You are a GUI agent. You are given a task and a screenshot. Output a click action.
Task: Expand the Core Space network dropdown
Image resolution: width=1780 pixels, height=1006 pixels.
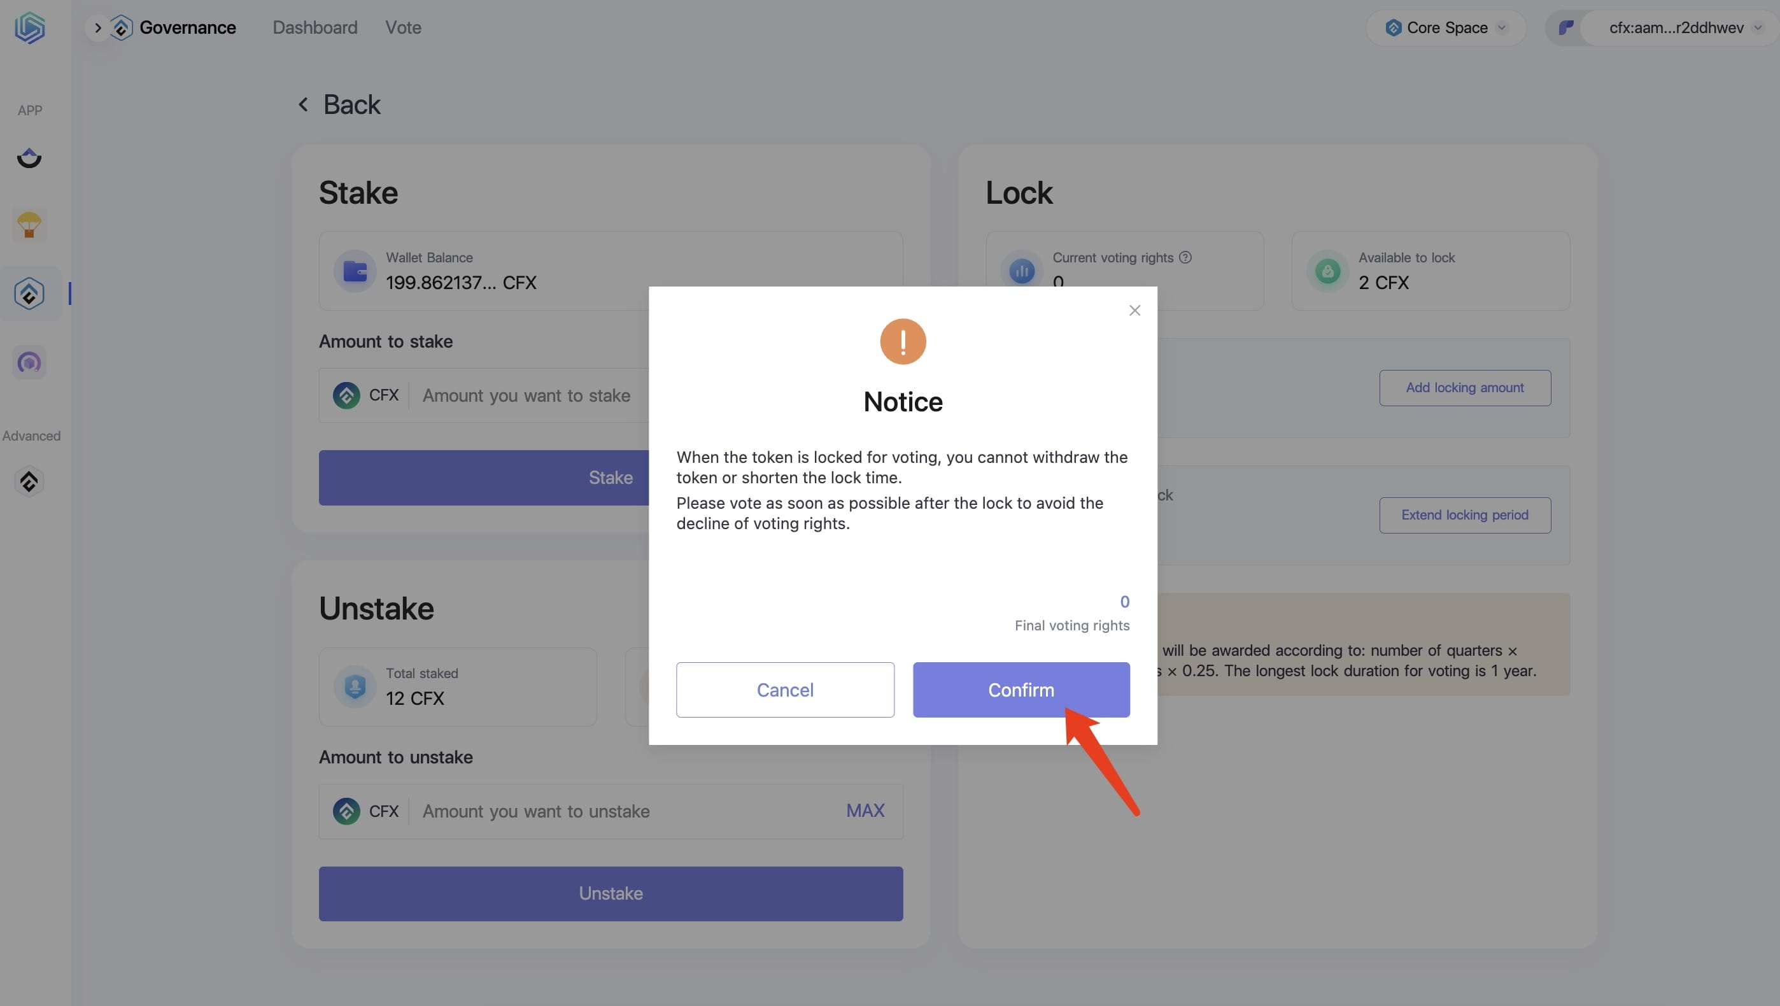[x=1446, y=27]
